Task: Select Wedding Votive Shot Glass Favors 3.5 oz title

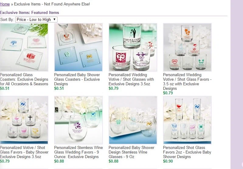Action: (x=187, y=82)
